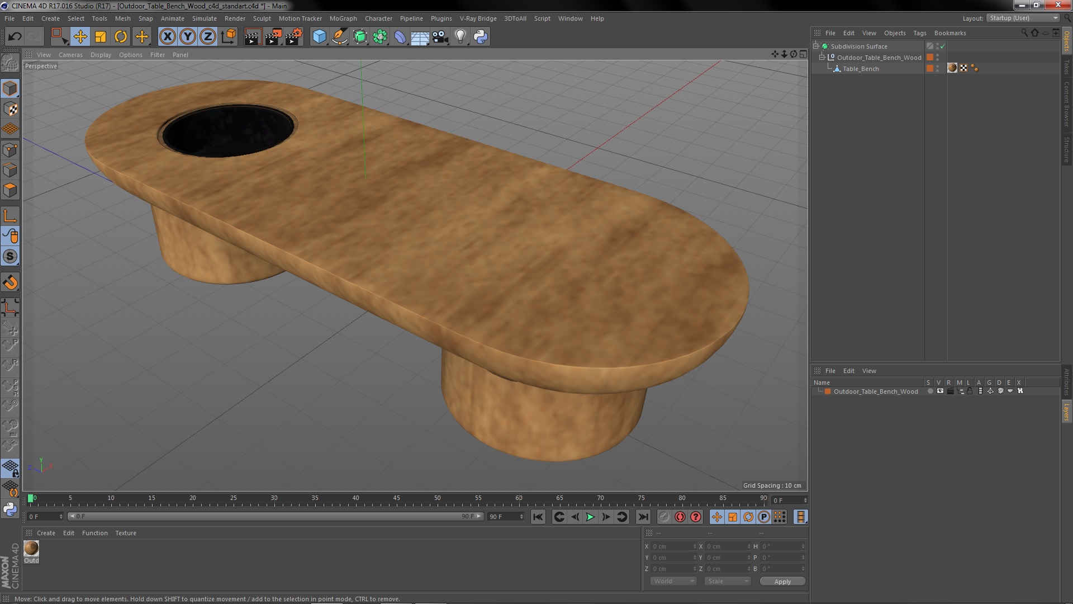The height and width of the screenshot is (604, 1073).
Task: Open the MoGraph menu
Action: [x=343, y=18]
